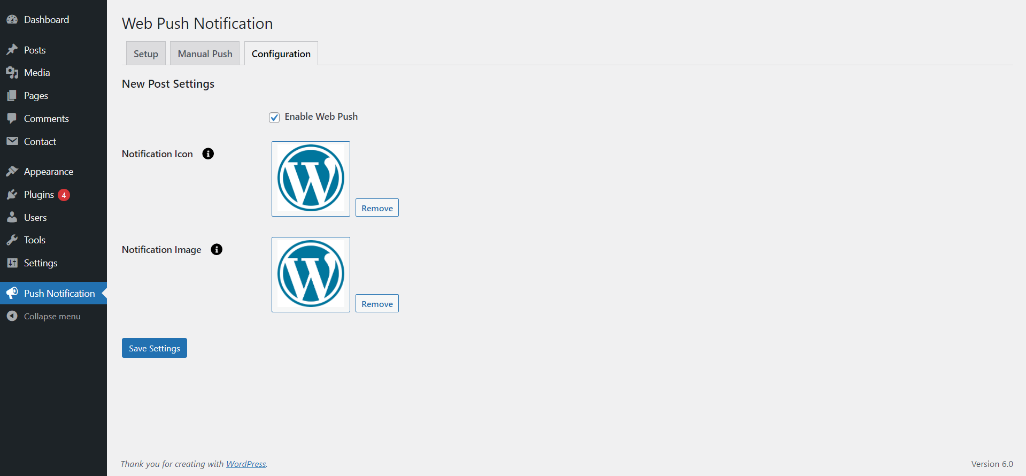This screenshot has height=476, width=1026.
Task: Click the Pages icon in sidebar
Action: pos(12,96)
